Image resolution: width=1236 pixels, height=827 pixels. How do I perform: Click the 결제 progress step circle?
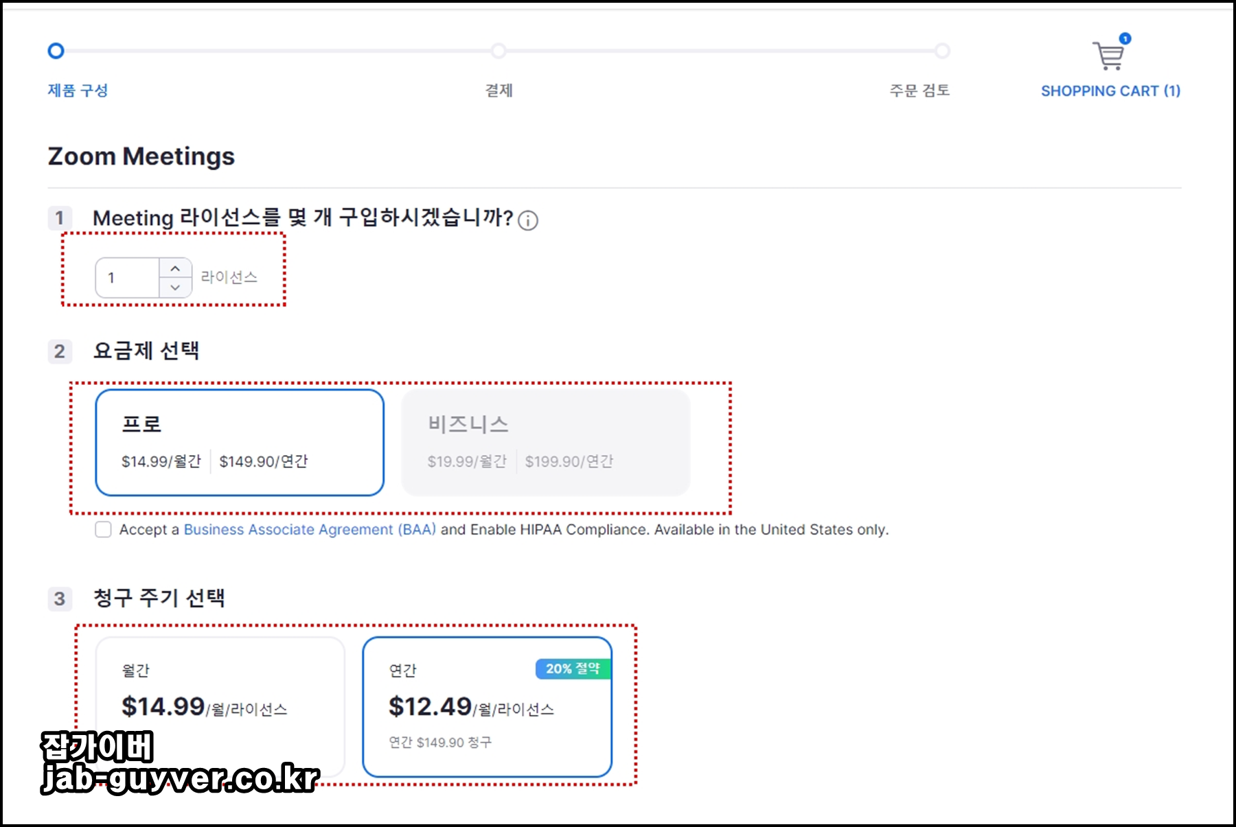click(x=499, y=51)
